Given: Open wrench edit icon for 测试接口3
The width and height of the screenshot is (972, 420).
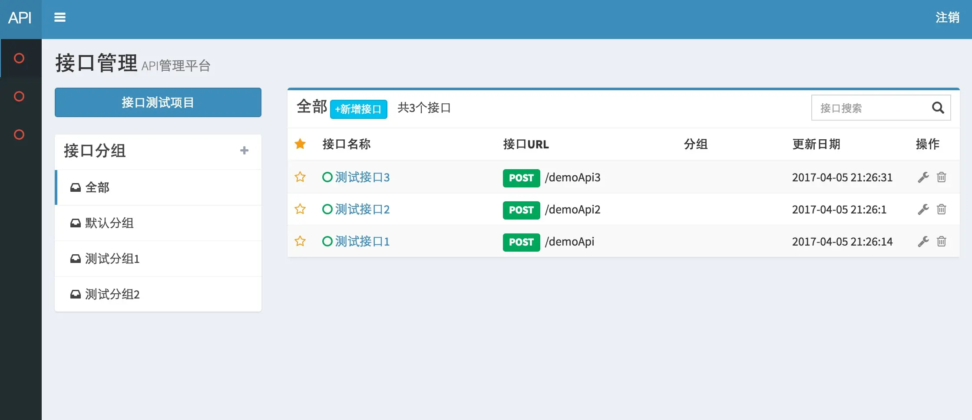Looking at the screenshot, I should tap(924, 177).
